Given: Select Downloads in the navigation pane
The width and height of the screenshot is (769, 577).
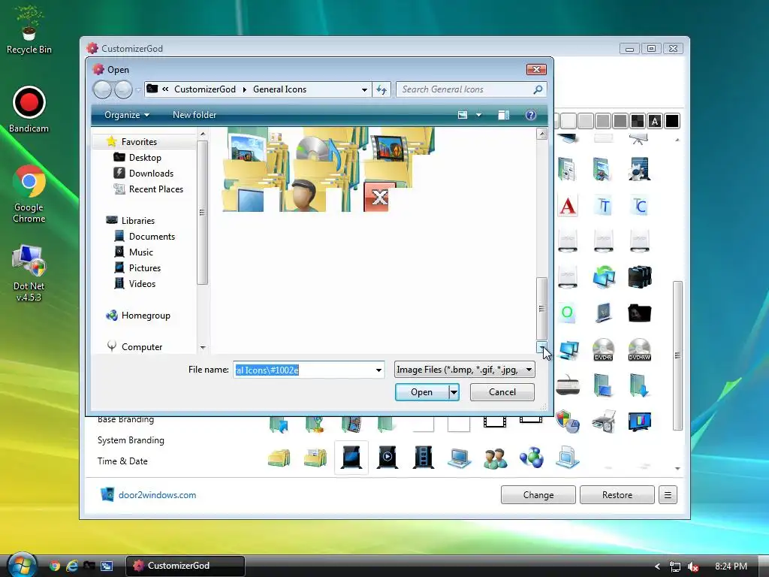Looking at the screenshot, I should [151, 174].
